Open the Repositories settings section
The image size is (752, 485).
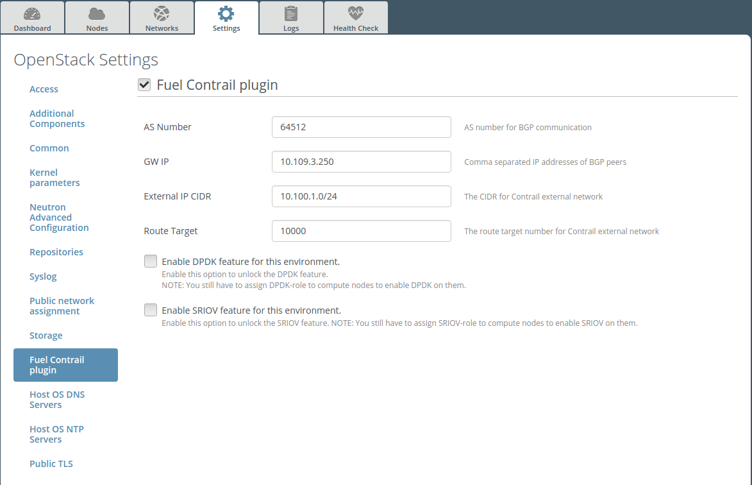click(56, 252)
